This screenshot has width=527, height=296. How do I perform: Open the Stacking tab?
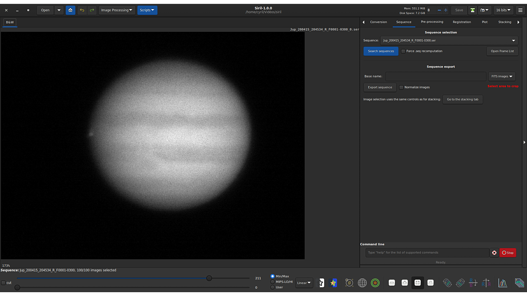505,22
